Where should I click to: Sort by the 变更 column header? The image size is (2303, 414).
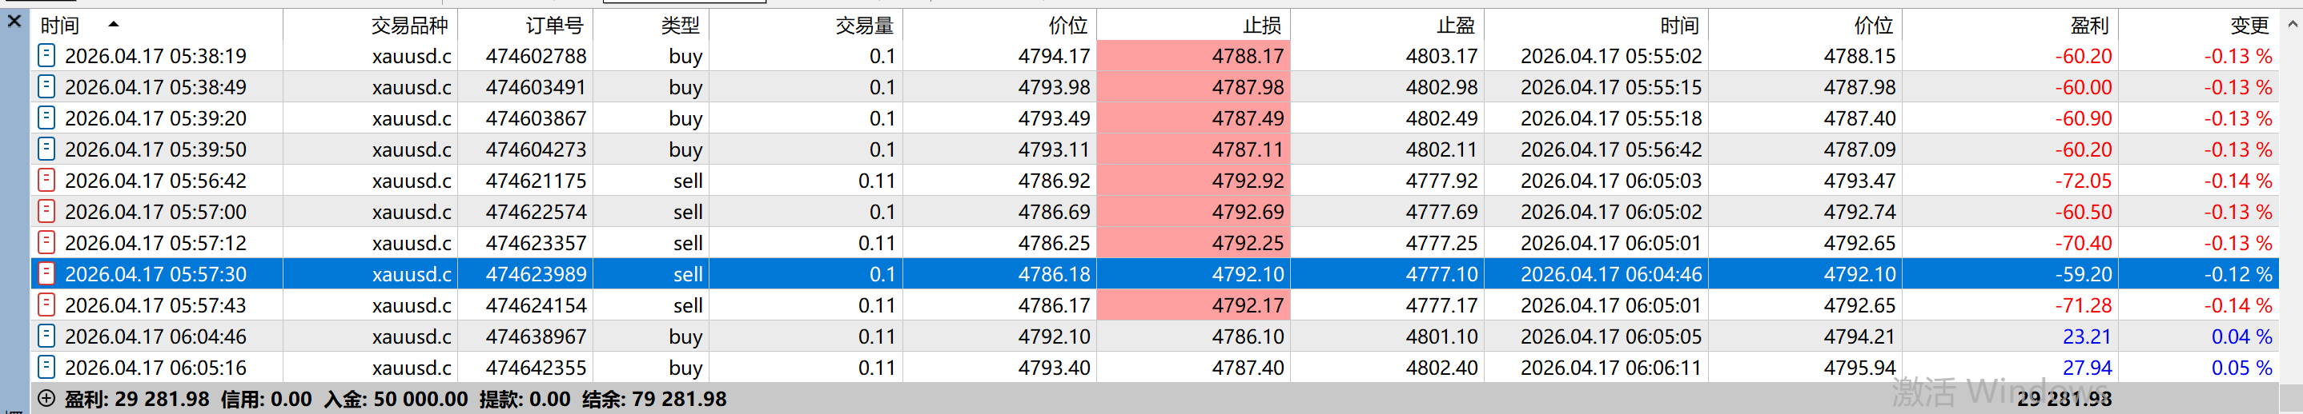click(x=2249, y=25)
